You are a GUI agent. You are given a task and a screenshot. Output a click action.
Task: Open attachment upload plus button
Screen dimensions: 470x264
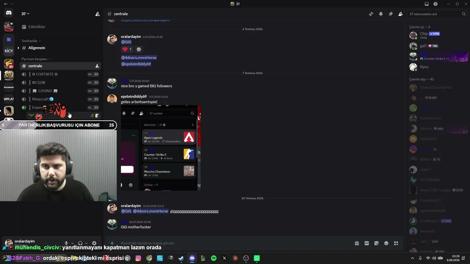(112, 243)
